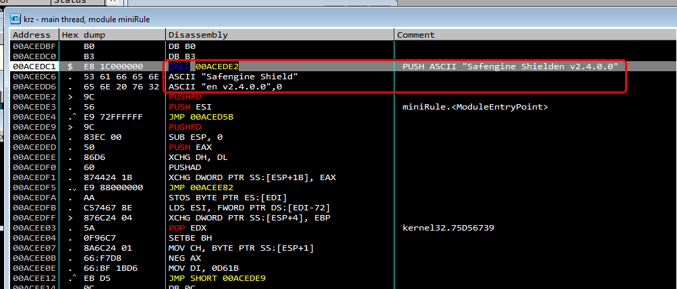Click JMP SHORT 00ACEDE9 instruction
The width and height of the screenshot is (677, 289).
point(217,278)
